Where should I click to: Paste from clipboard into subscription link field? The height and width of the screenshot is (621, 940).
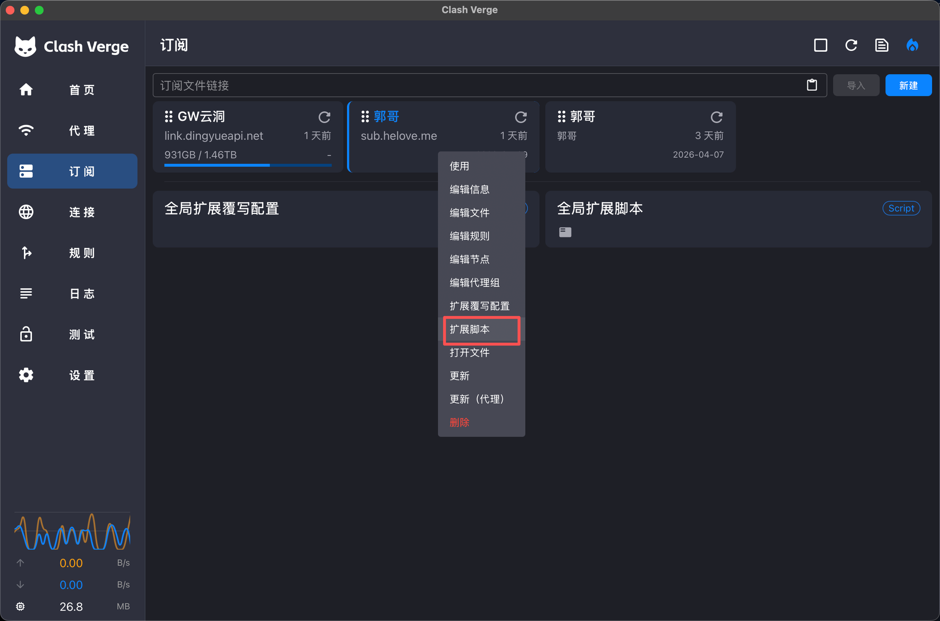tap(812, 85)
